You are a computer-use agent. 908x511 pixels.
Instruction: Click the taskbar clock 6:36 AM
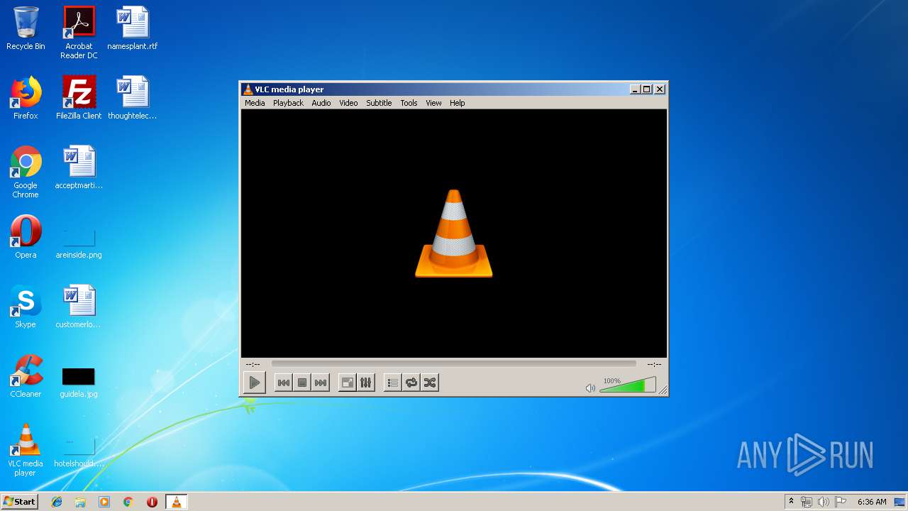(x=872, y=502)
